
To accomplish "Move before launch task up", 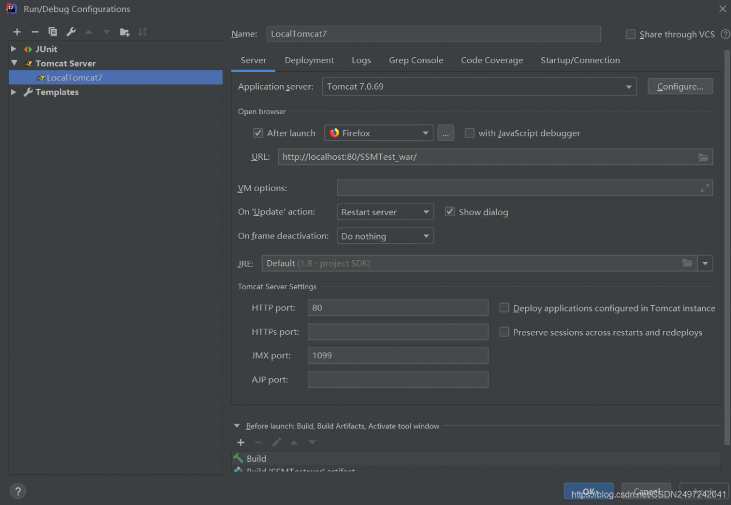I will point(294,442).
